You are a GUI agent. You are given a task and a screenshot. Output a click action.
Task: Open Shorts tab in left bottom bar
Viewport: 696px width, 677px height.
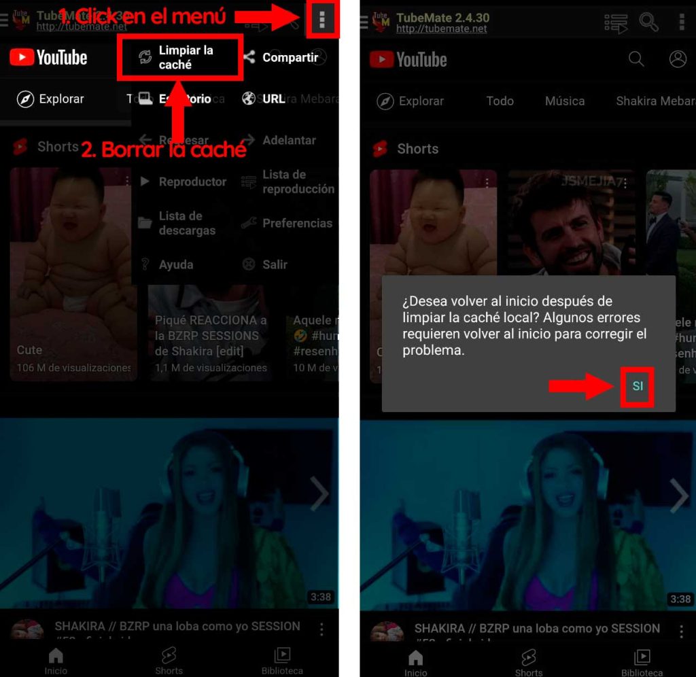coord(169,661)
